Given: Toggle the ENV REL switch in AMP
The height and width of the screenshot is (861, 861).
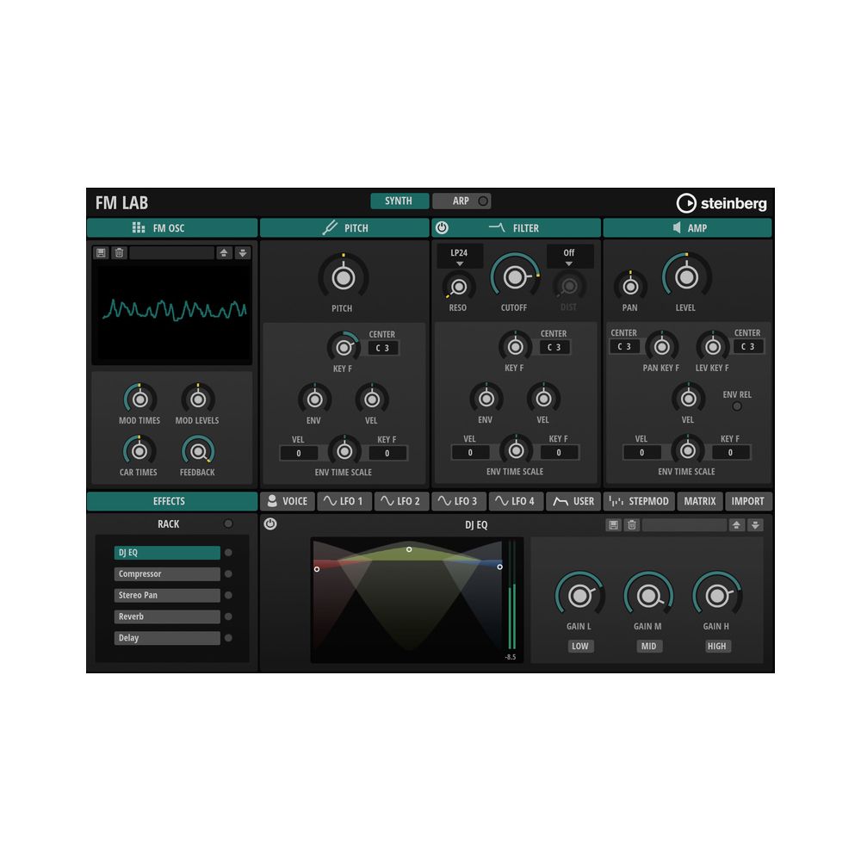Looking at the screenshot, I should 737,406.
